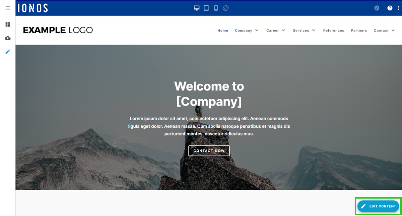Expand the Company dropdown in navigation
This screenshot has width=402, height=216.
click(x=247, y=30)
